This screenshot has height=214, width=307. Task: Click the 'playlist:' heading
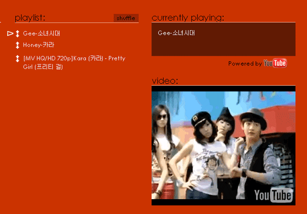30,18
